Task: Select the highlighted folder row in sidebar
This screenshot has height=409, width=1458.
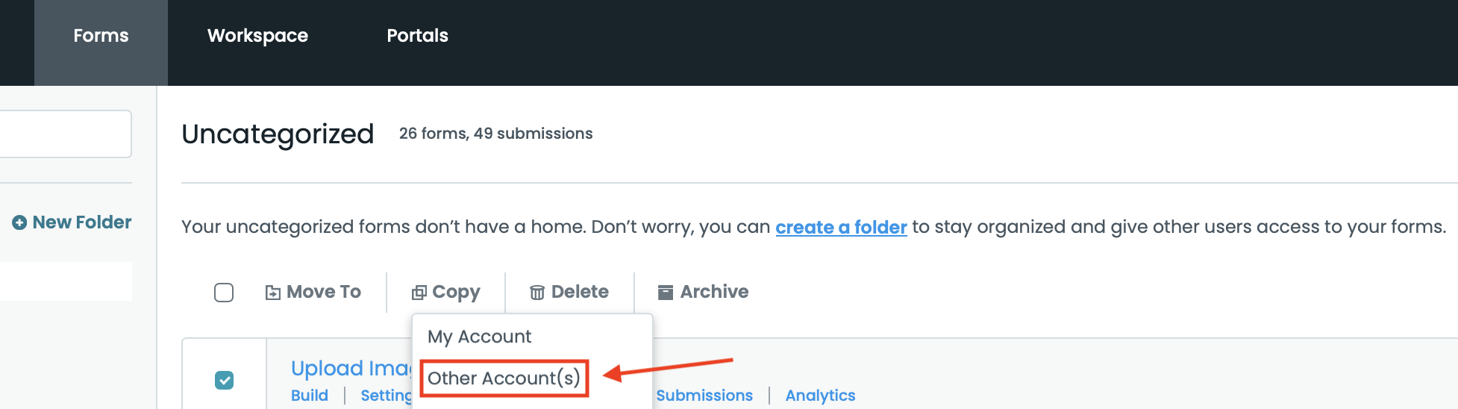Action: [x=66, y=281]
